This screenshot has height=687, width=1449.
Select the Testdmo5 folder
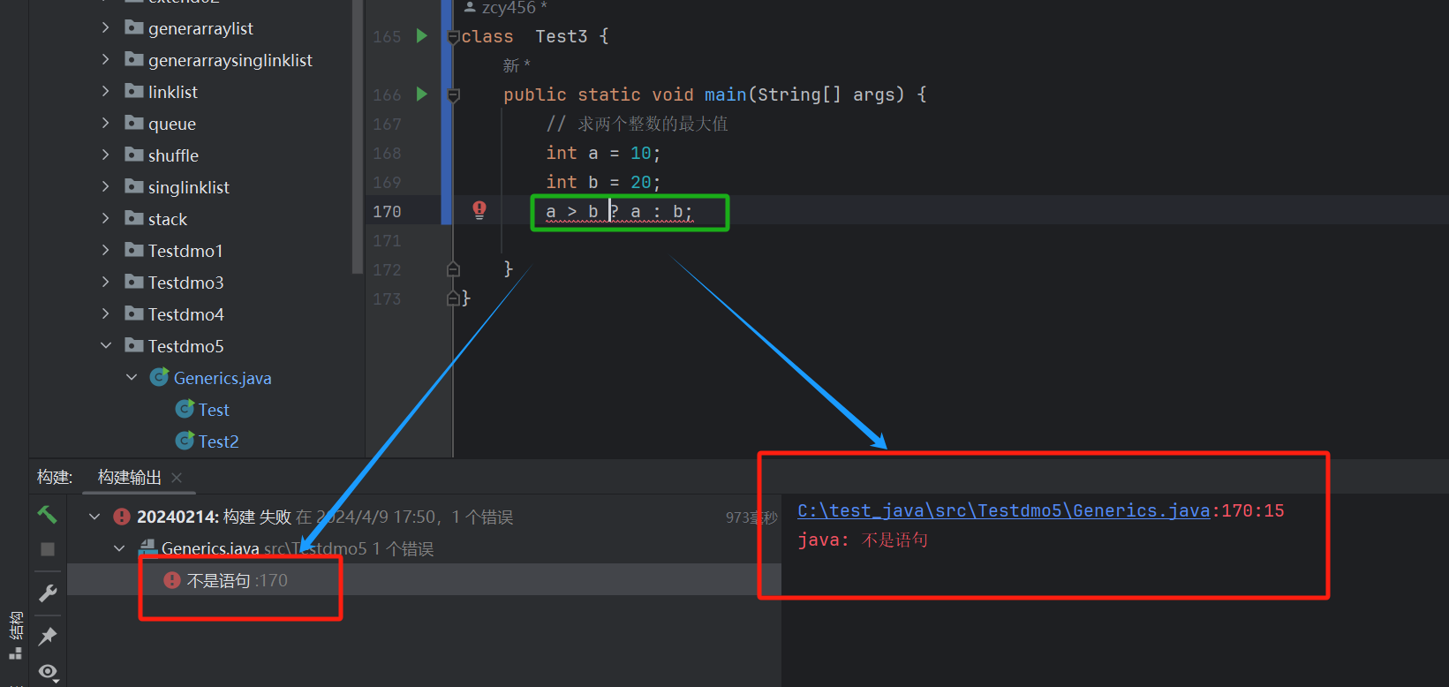pos(185,346)
